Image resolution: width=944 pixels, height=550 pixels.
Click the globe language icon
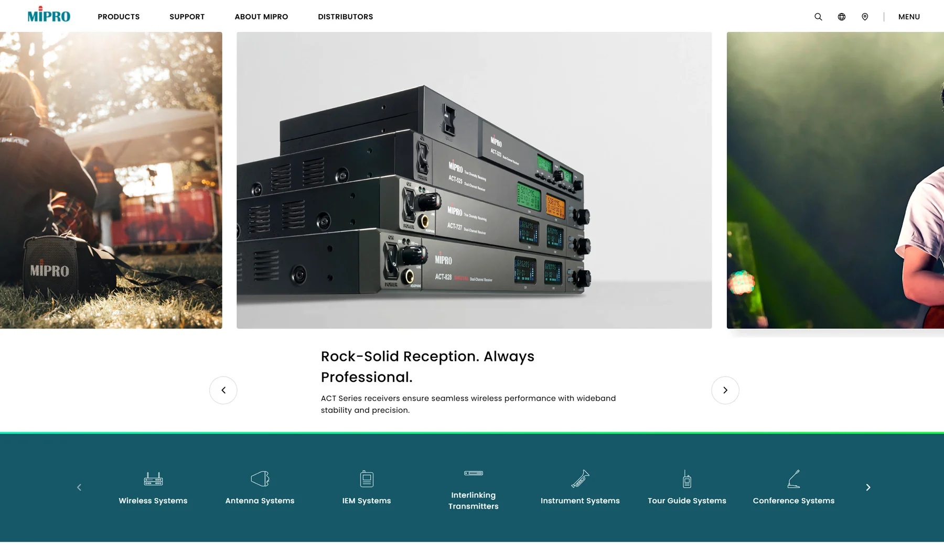(x=842, y=17)
